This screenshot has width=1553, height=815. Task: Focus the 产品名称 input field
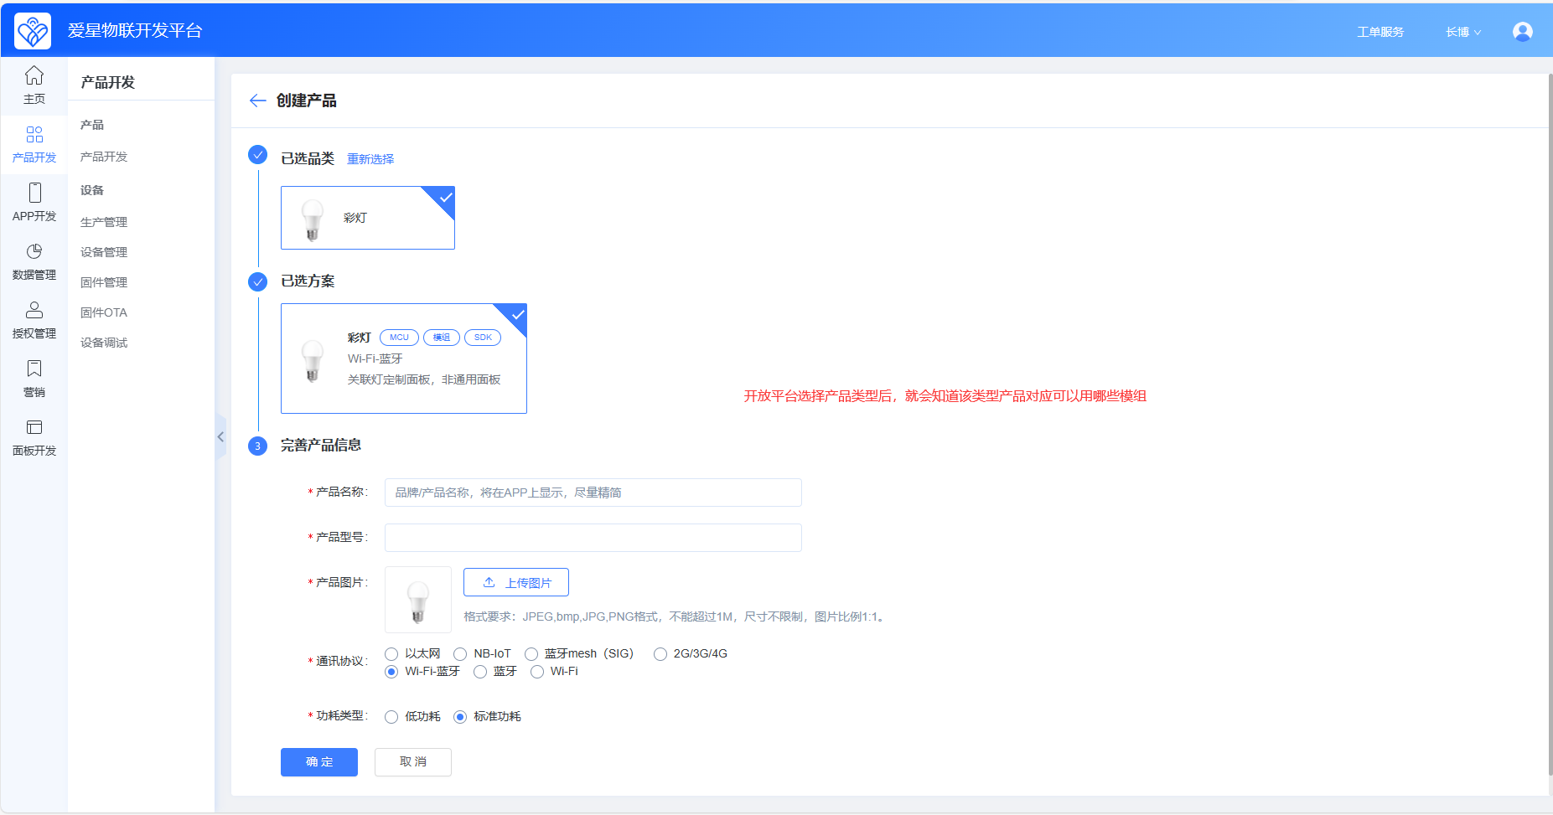pos(593,493)
